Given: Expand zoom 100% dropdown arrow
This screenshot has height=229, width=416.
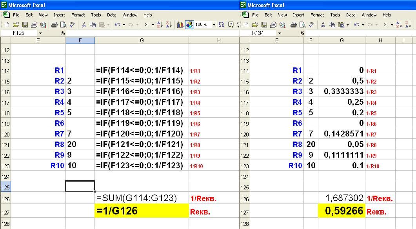Looking at the screenshot, I should [x=214, y=25].
